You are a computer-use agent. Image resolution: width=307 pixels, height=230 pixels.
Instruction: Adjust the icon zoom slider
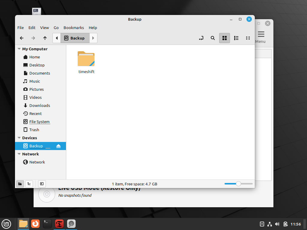coord(238,184)
